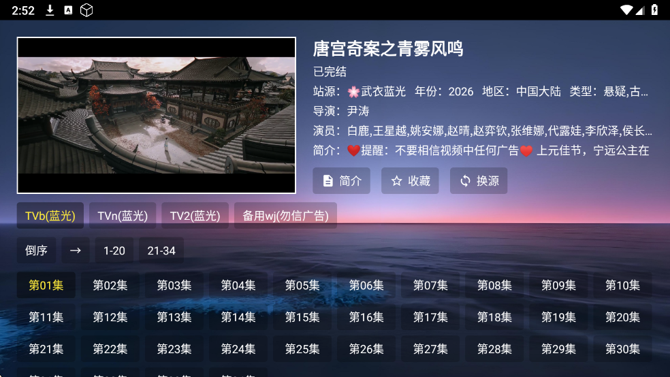Play the video preview thumbnail
670x377 pixels.
pyautogui.click(x=157, y=115)
